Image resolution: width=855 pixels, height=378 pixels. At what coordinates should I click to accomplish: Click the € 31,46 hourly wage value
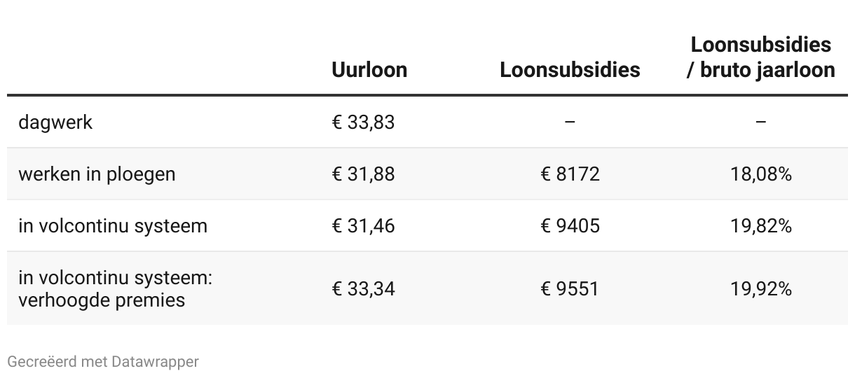363,226
